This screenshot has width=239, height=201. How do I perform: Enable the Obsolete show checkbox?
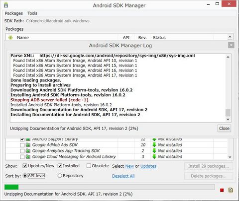[89, 166]
